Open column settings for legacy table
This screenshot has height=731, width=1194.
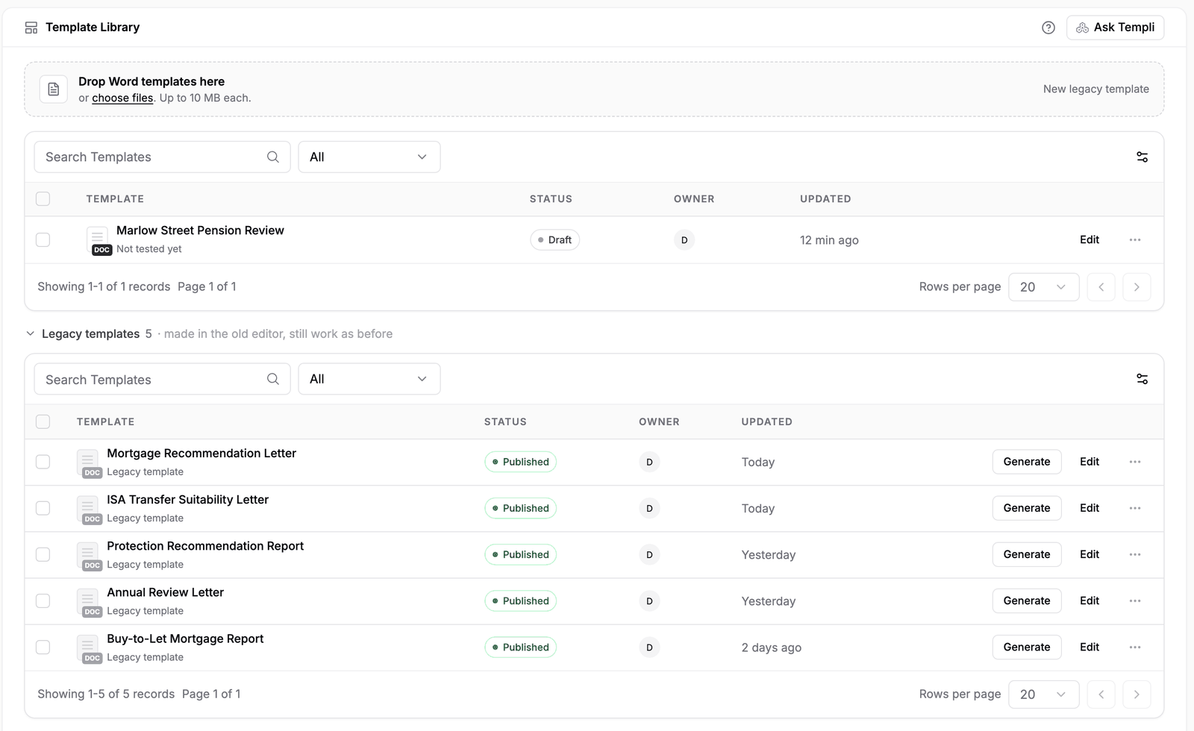[x=1143, y=379]
